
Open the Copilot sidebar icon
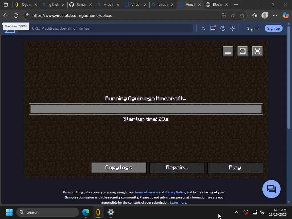tap(285, 15)
